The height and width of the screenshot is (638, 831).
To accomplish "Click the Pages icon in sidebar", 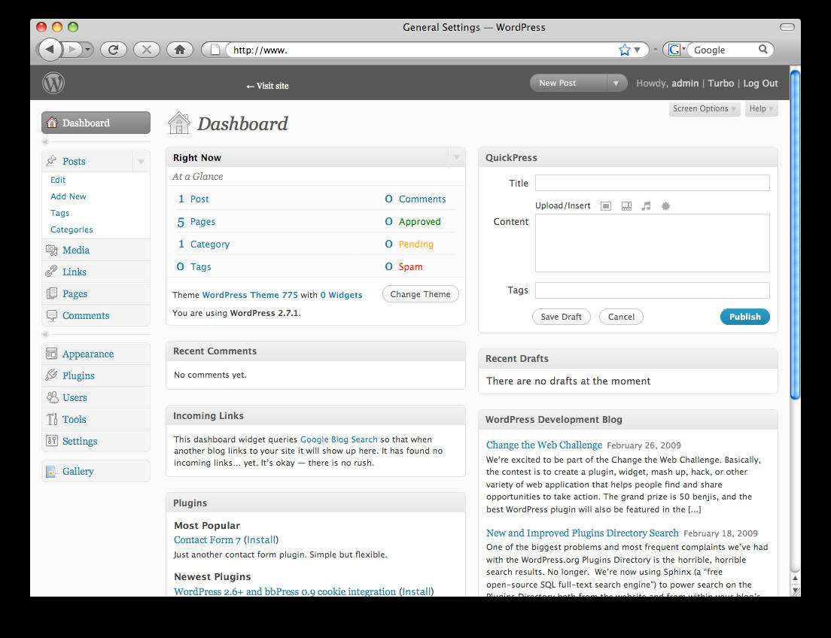I will (x=51, y=293).
